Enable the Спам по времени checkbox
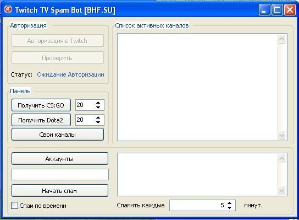 [x=14, y=206]
